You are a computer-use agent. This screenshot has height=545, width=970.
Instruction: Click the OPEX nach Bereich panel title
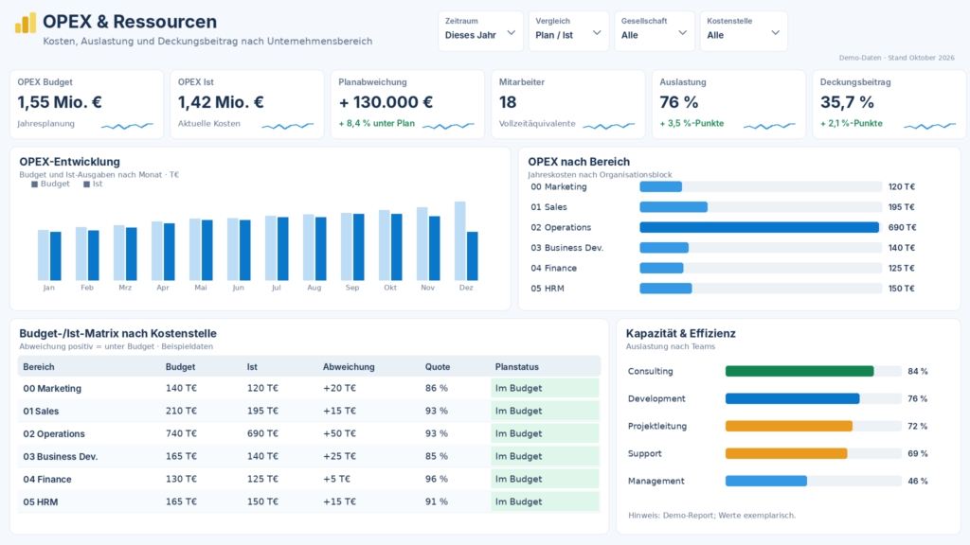pyautogui.click(x=579, y=162)
